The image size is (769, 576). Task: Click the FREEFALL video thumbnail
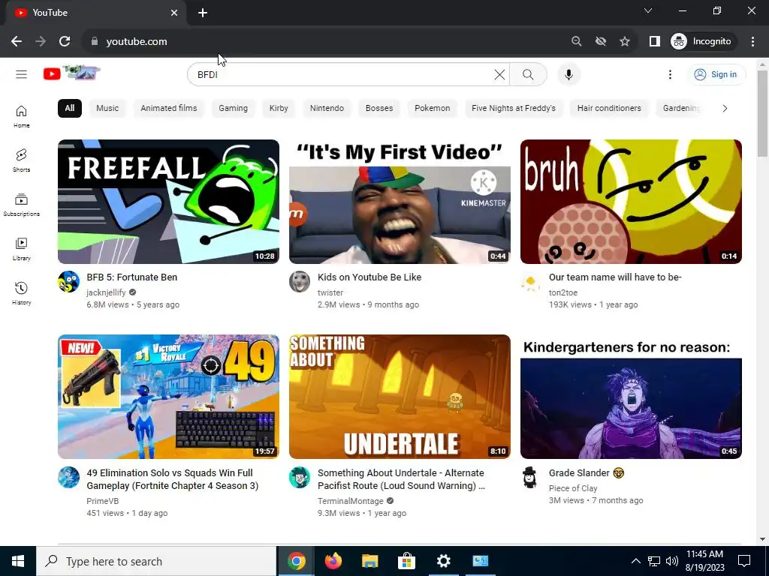click(x=168, y=201)
